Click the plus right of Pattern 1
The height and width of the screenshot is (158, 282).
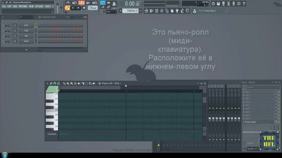(140, 11)
